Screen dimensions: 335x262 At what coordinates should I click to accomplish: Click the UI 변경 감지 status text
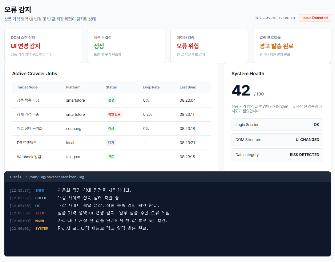(26, 46)
